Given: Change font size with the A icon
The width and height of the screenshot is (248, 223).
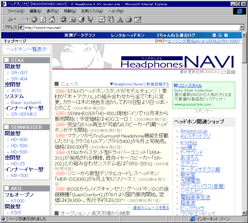Looking at the screenshot, I should 120,20.
